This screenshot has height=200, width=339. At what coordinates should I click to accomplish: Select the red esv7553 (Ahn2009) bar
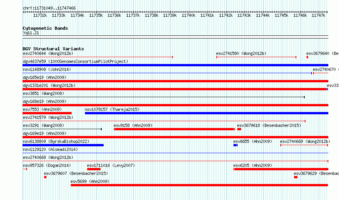pos(47,113)
